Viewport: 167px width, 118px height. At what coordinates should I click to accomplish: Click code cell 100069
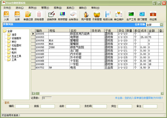42,64
